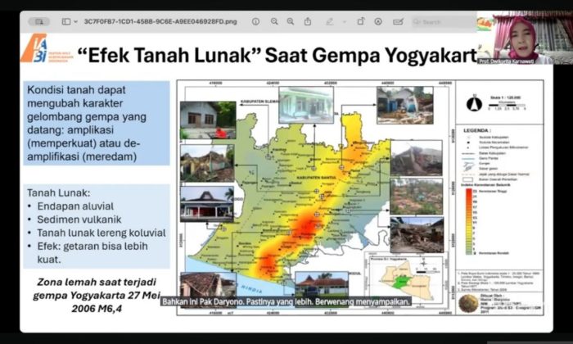Click the bottom-right collapsed structure photo

click(417, 235)
